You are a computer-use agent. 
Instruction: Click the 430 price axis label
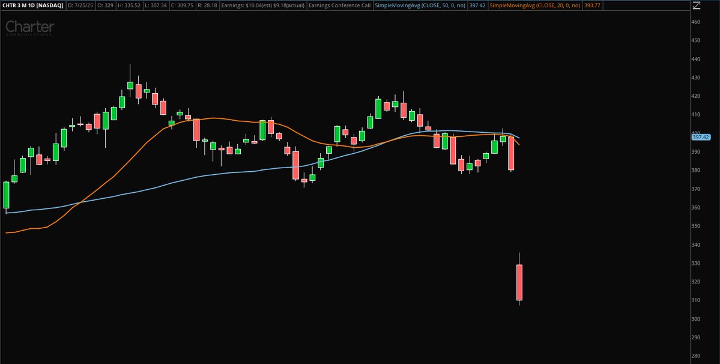point(695,77)
